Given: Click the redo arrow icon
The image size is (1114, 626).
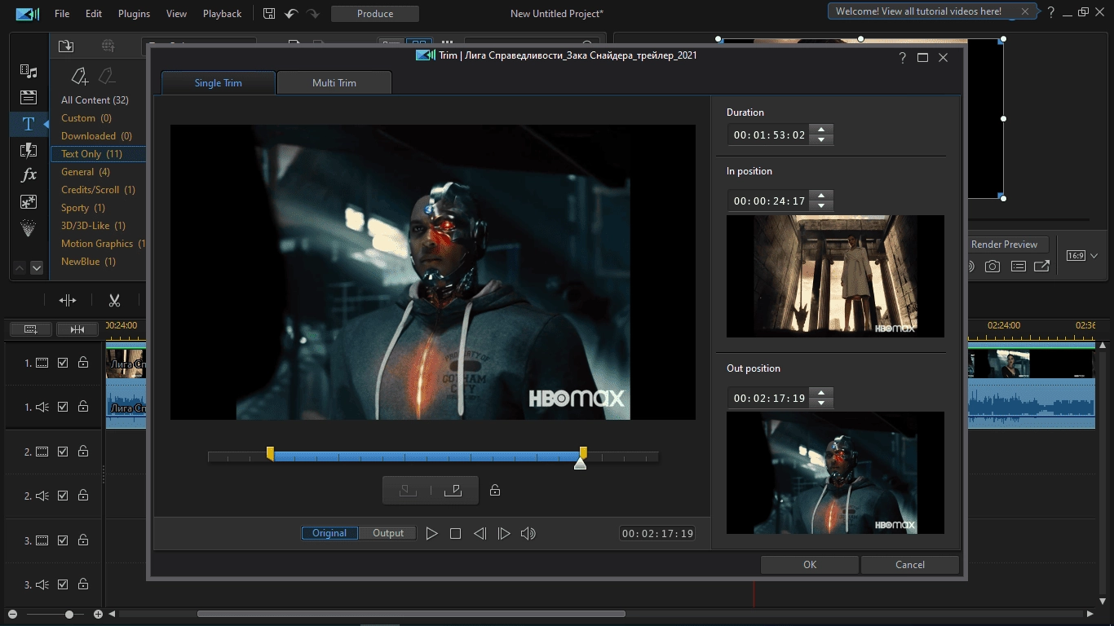Looking at the screenshot, I should (313, 14).
